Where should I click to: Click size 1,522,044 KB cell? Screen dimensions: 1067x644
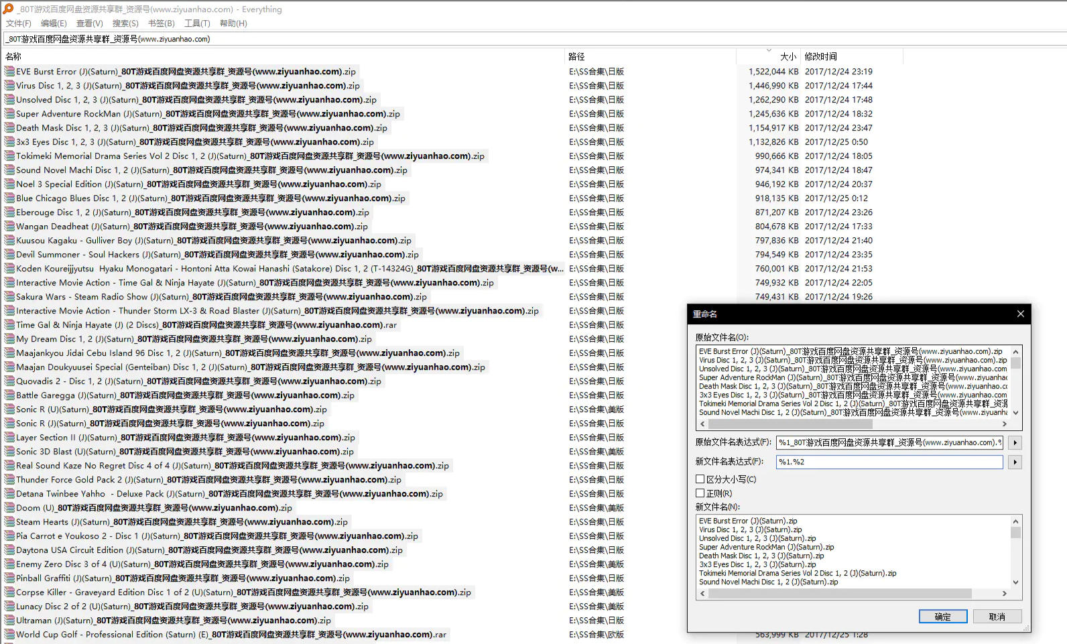[x=773, y=72]
